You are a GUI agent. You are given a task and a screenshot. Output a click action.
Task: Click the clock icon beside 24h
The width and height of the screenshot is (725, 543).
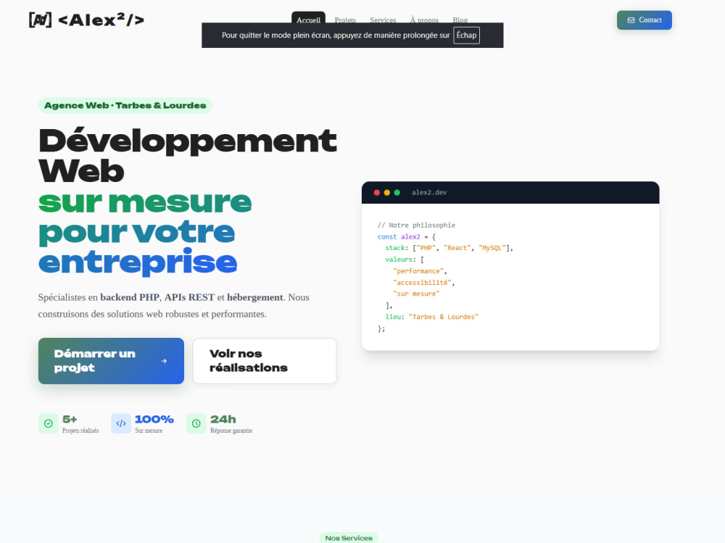pos(196,423)
